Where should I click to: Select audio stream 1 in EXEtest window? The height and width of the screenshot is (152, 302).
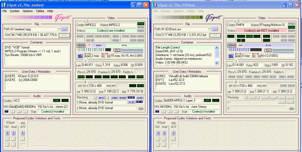(157, 112)
